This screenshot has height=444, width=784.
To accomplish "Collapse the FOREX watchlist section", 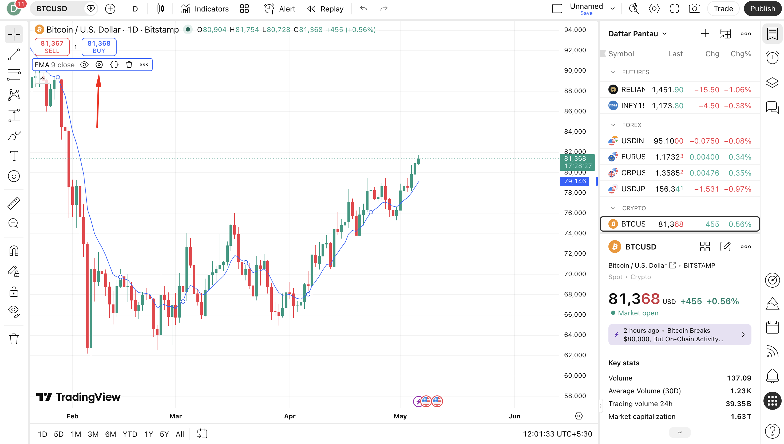I will pos(613,125).
